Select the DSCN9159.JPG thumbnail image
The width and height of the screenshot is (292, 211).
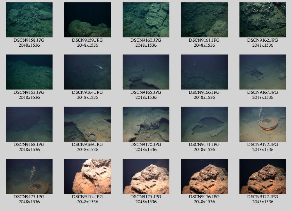pyautogui.click(x=88, y=20)
